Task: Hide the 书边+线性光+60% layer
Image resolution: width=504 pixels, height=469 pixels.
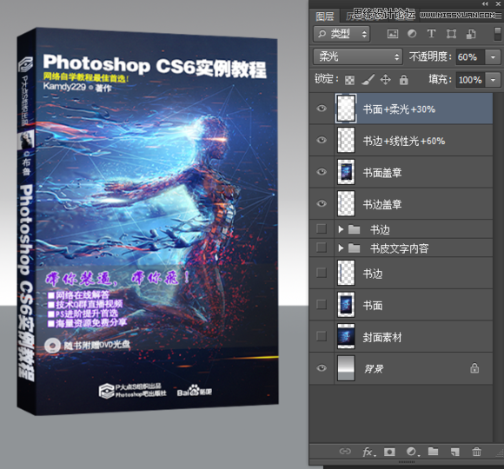Action: pos(322,140)
